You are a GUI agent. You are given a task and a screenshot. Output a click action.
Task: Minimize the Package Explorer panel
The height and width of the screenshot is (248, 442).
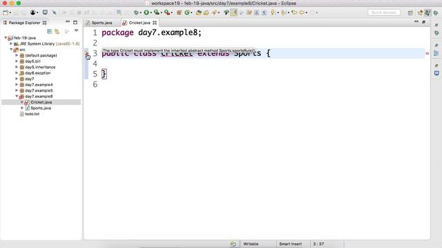point(68,22)
